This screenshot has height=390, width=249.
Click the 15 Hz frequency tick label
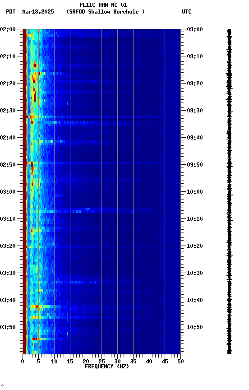pyautogui.click(x=70, y=362)
